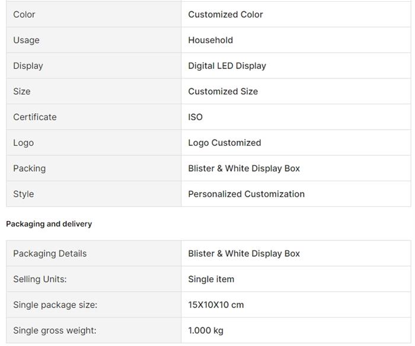This screenshot has width=415, height=346.
Task: Click the "Packaging and delivery" heading
Action: [x=49, y=224]
